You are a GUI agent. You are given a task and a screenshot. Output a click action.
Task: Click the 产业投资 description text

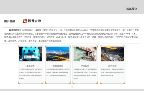point(85,74)
